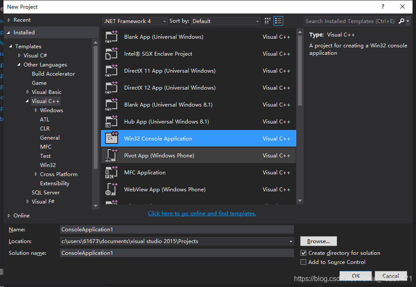
Task: Expand the Visual Basic node arrow
Action: coord(27,92)
